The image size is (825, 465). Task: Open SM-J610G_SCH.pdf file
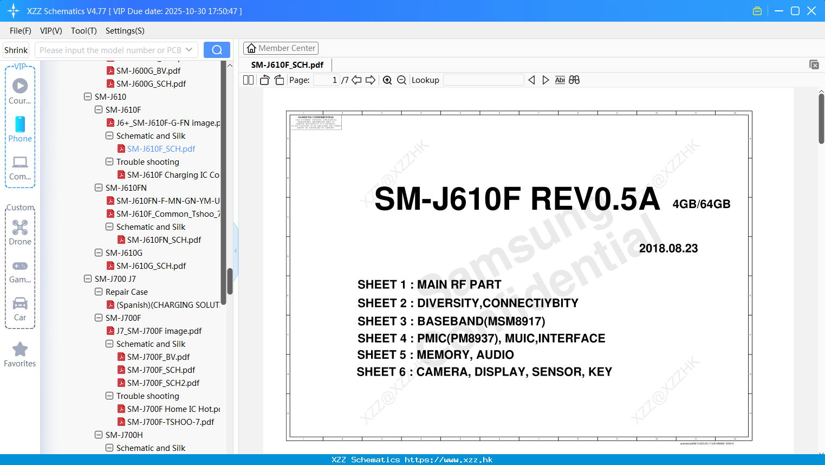point(146,266)
